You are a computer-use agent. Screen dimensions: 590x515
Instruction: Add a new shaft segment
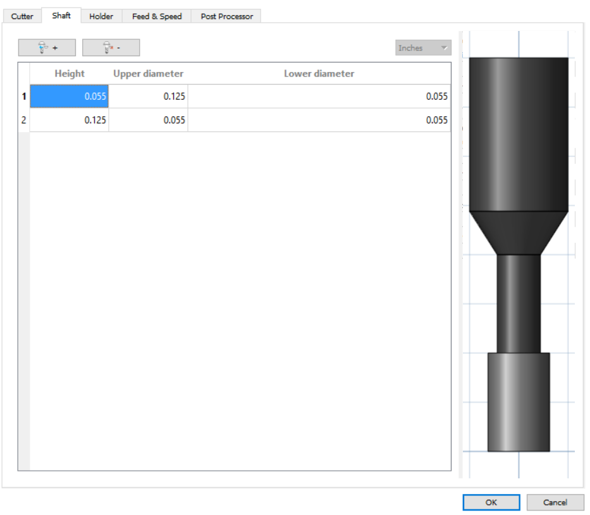point(46,47)
